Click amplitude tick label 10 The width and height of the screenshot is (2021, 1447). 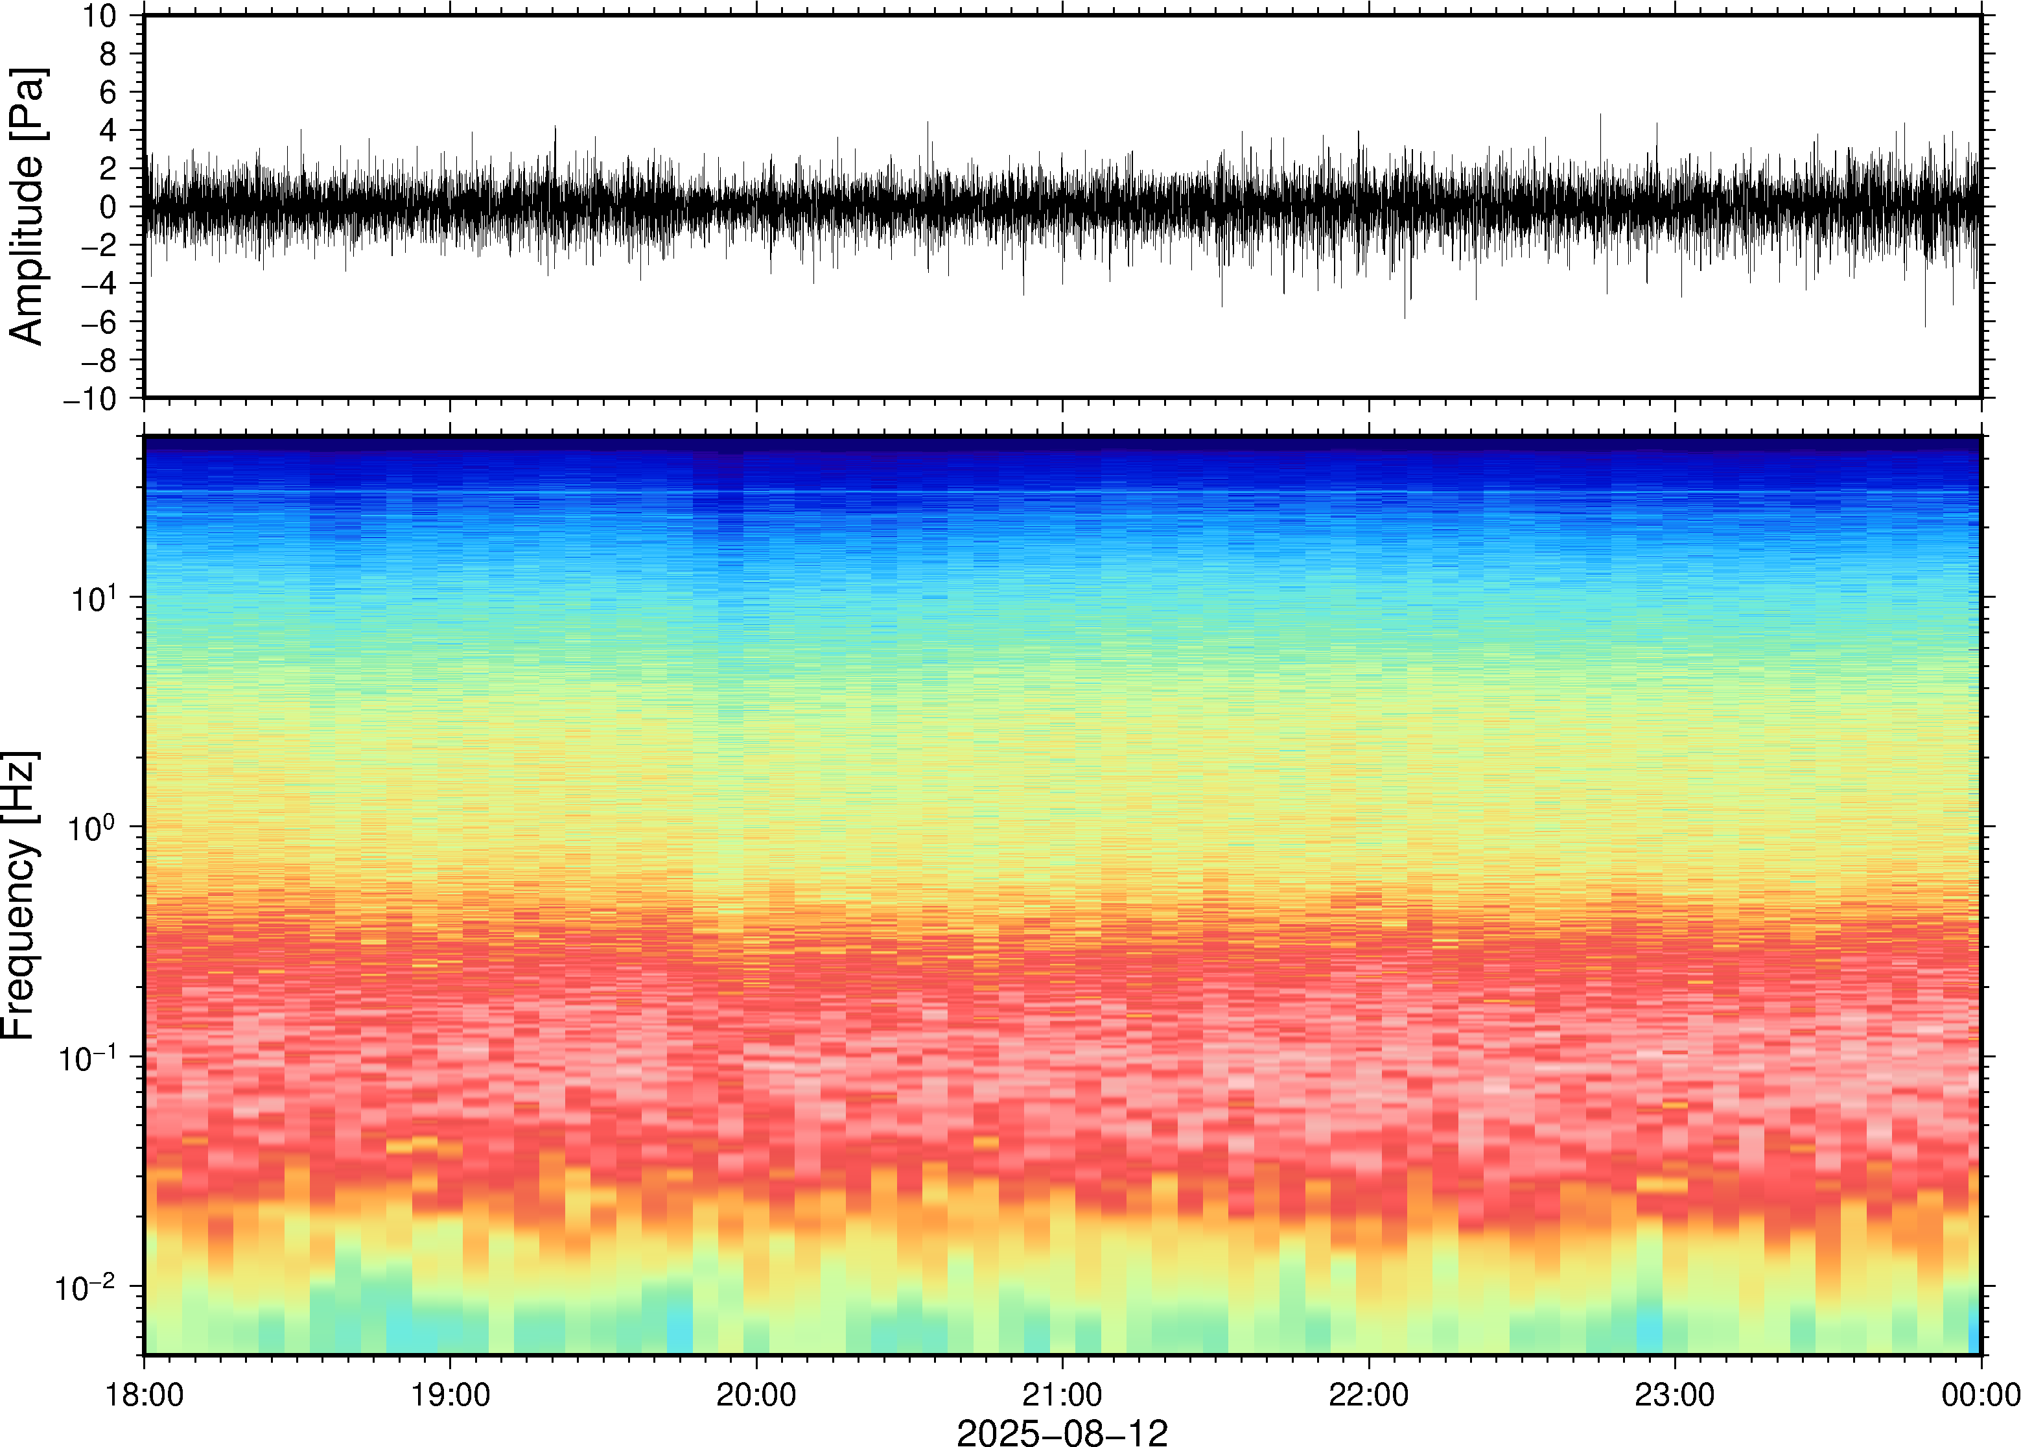(100, 16)
